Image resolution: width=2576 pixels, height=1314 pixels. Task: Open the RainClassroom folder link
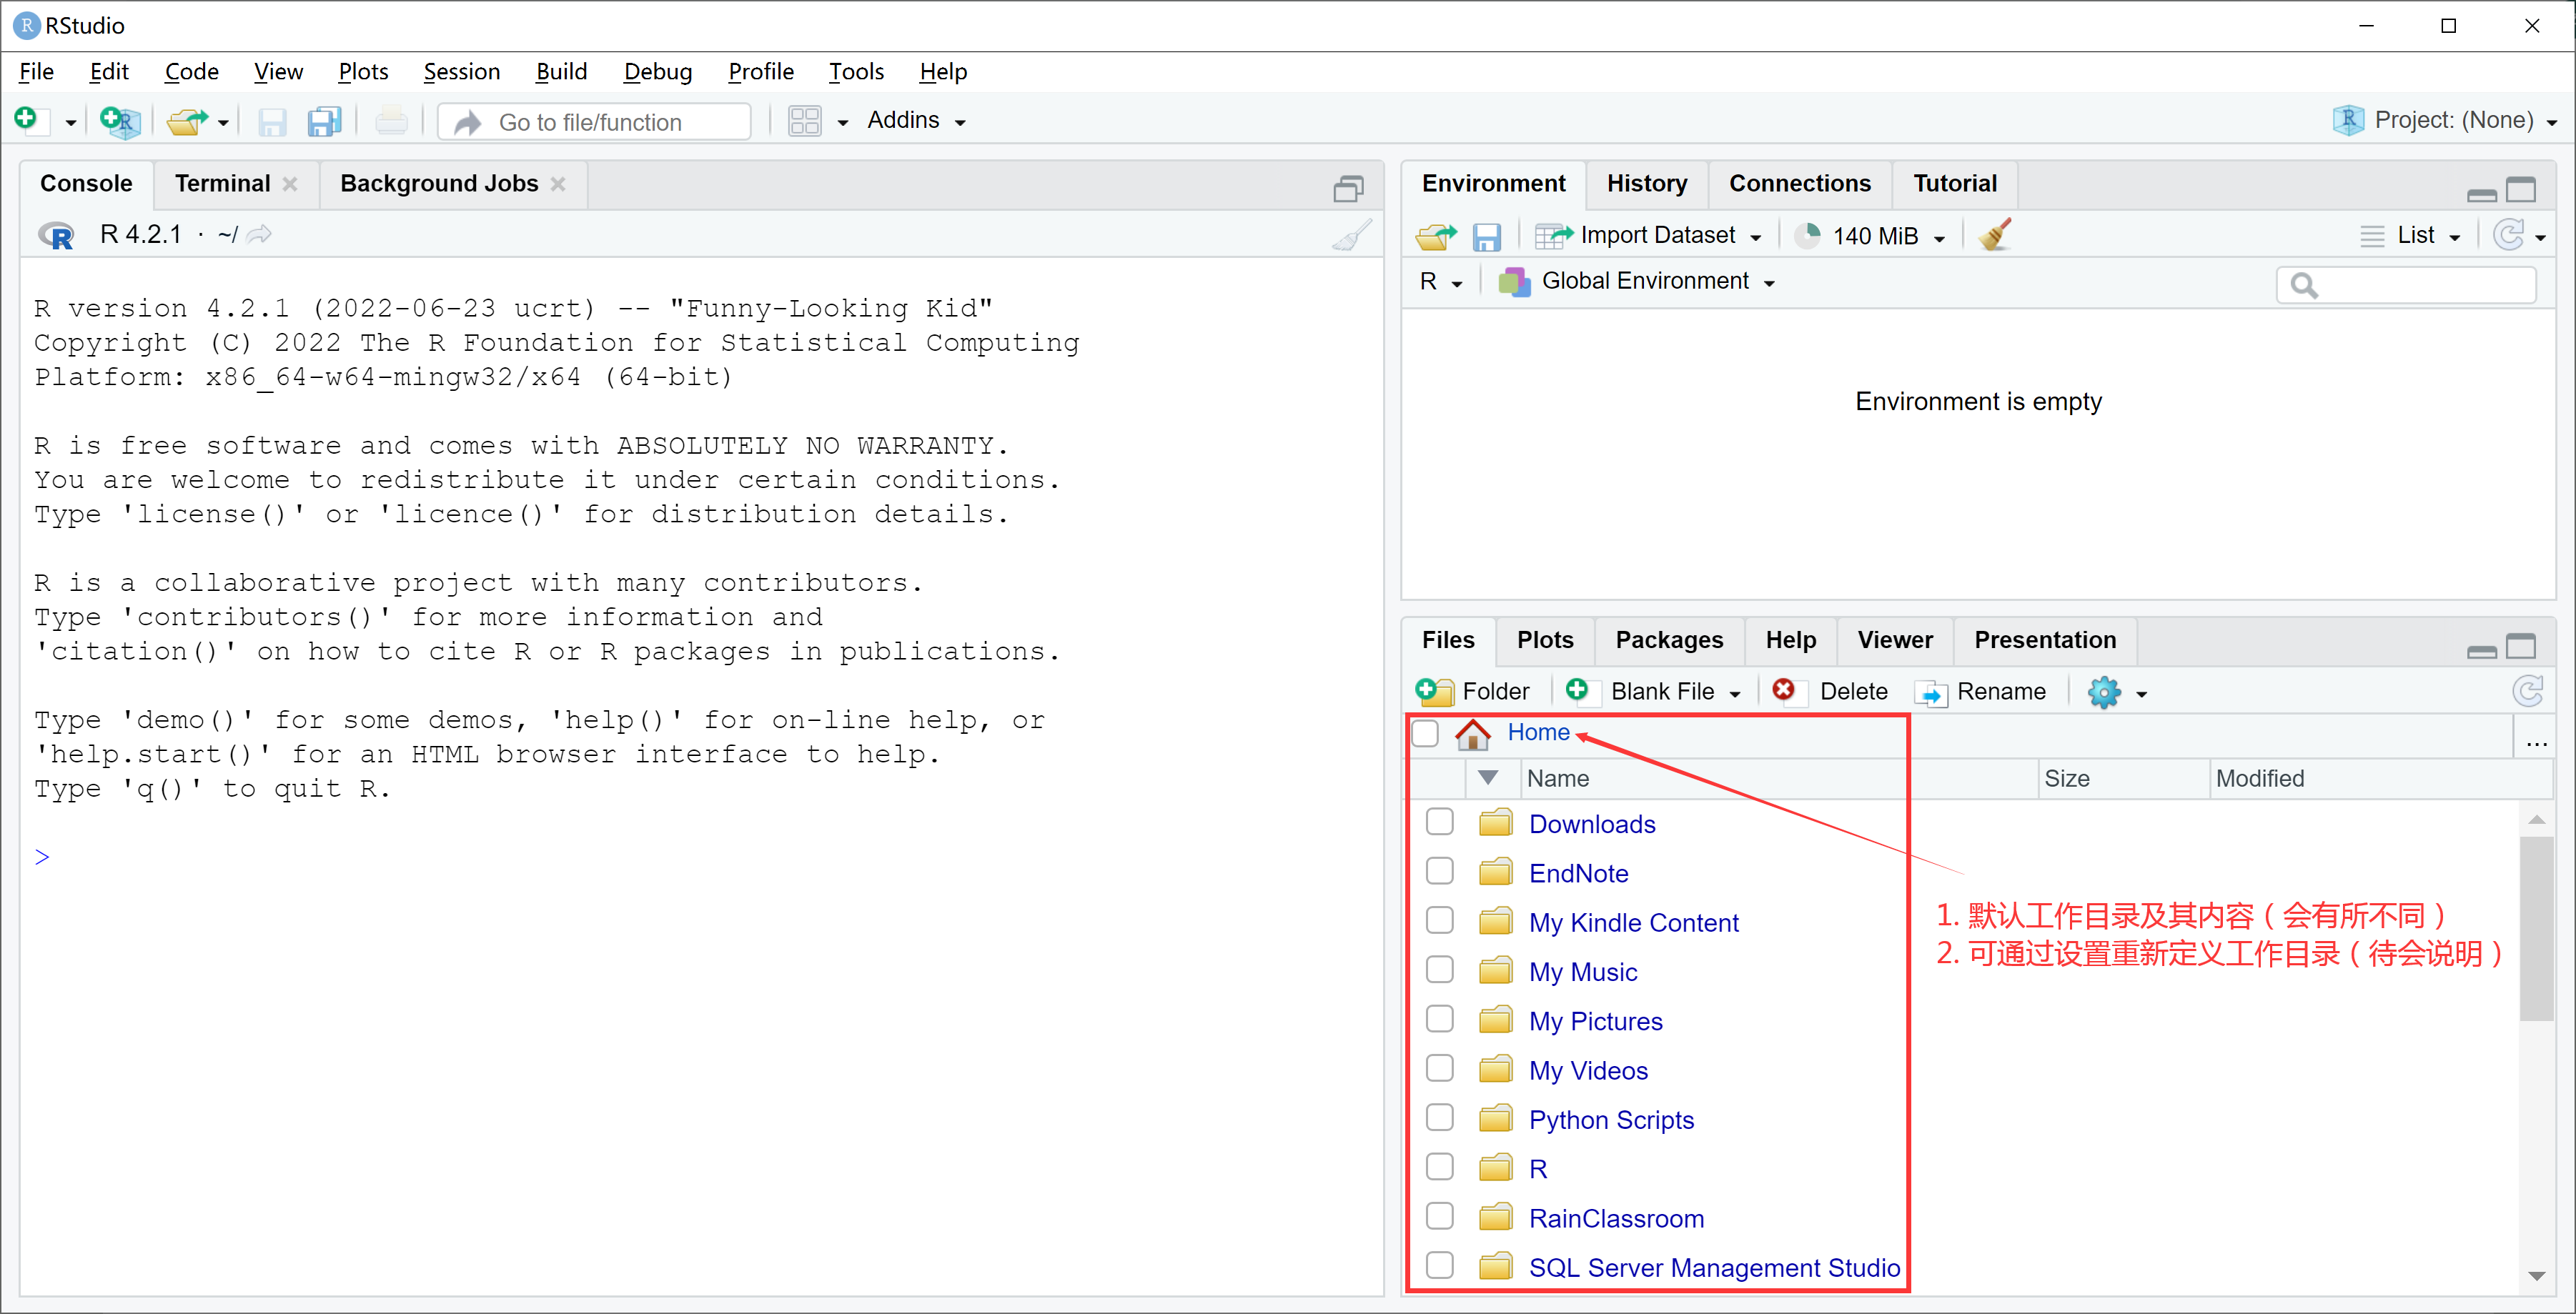1616,1219
